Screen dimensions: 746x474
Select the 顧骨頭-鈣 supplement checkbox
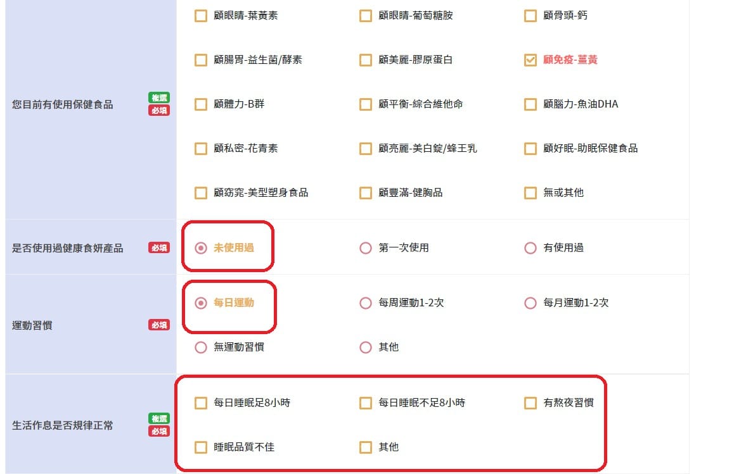click(531, 15)
